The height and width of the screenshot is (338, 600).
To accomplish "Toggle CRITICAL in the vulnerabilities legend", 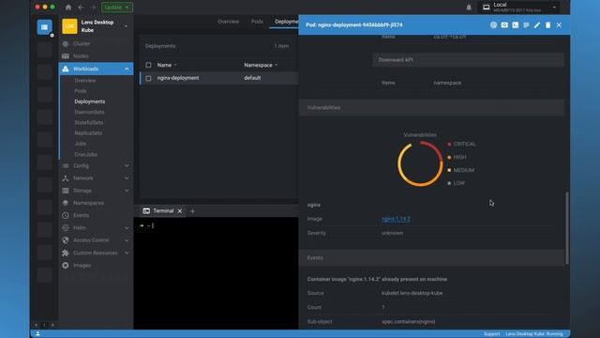I will point(462,144).
